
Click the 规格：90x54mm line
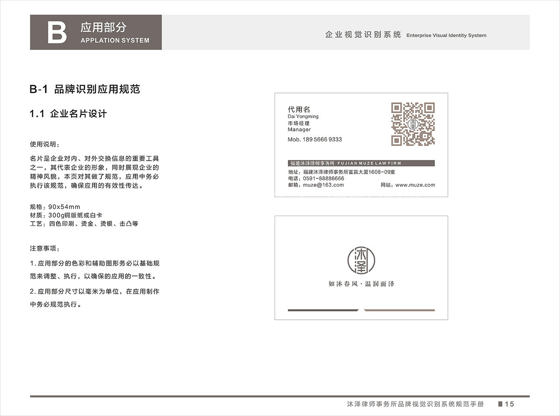point(55,207)
